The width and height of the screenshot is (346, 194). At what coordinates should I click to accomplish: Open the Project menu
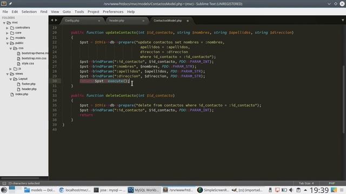click(x=94, y=12)
